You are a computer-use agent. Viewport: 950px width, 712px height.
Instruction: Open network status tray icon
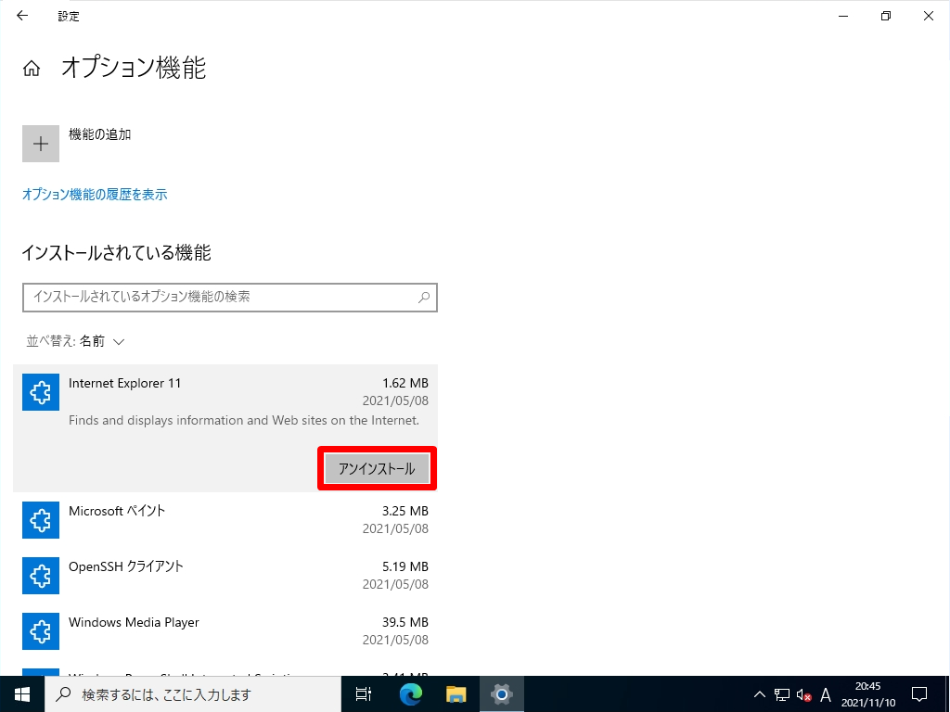pos(781,694)
